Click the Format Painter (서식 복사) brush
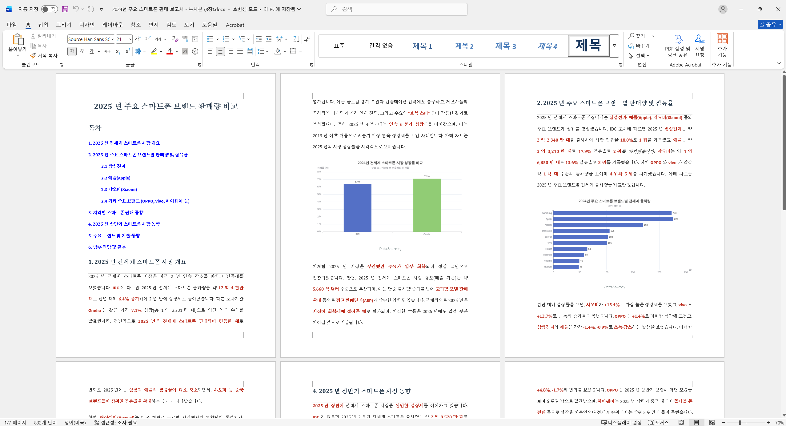Screen dimensions: 786x426 33,55
